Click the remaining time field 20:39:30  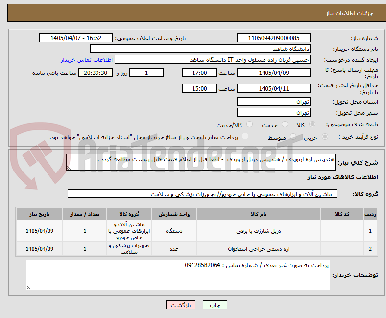[96, 73]
